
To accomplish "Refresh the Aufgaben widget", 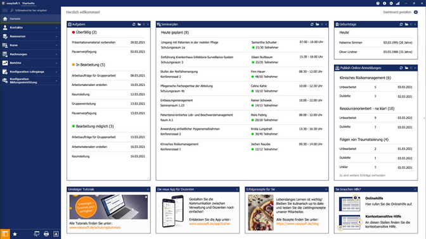I will [134, 25].
